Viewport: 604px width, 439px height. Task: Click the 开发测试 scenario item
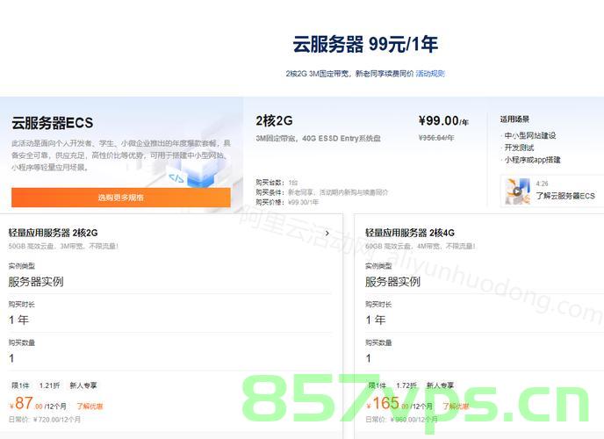[x=519, y=148]
